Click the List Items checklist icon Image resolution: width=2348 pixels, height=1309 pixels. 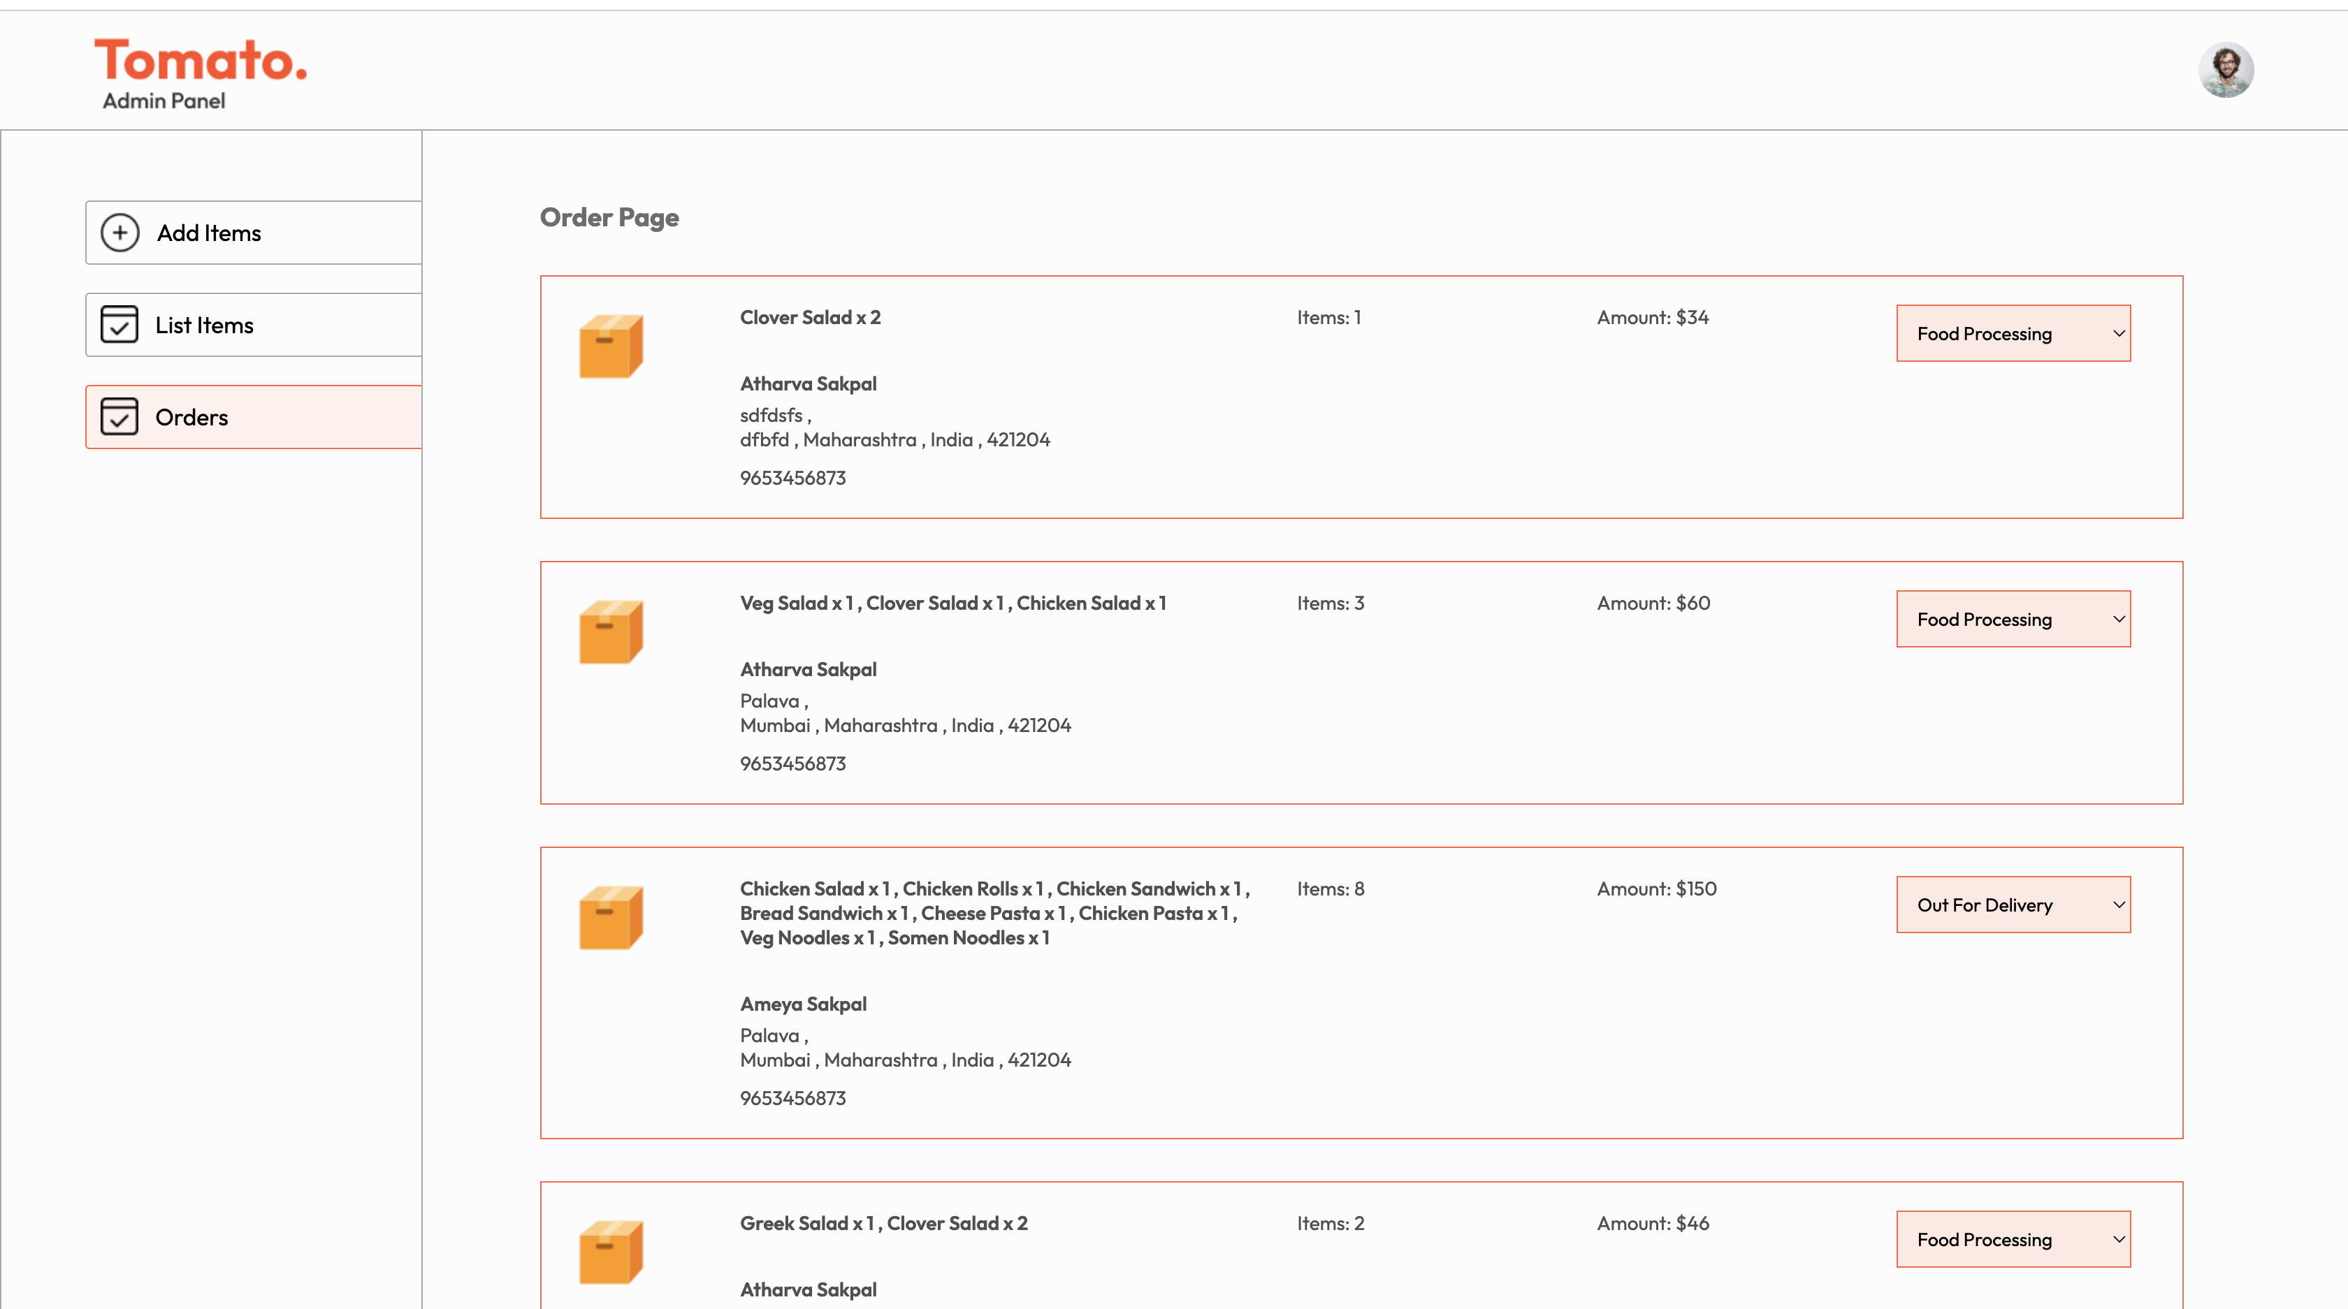tap(119, 326)
